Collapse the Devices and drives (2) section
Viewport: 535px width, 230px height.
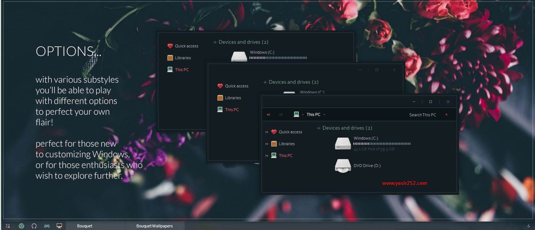pos(318,128)
